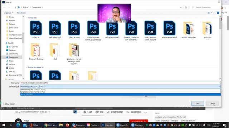Select 'plena salud' folder in navigation pane
Viewport: 229px width, 128px height.
(13, 28)
